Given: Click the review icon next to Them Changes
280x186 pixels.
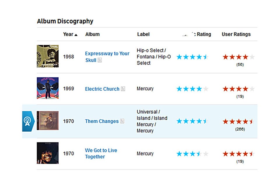Looking at the screenshot, I should [122, 121].
